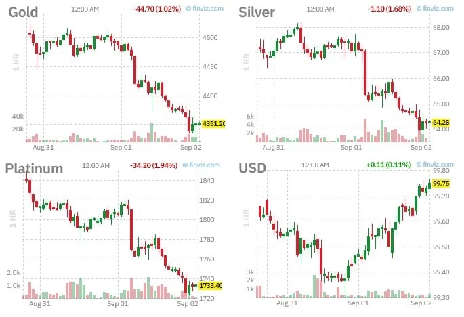Image resolution: width=464 pixels, height=317 pixels.
Task: Click the 1 HR label on Platinum chart
Action: 12,218
